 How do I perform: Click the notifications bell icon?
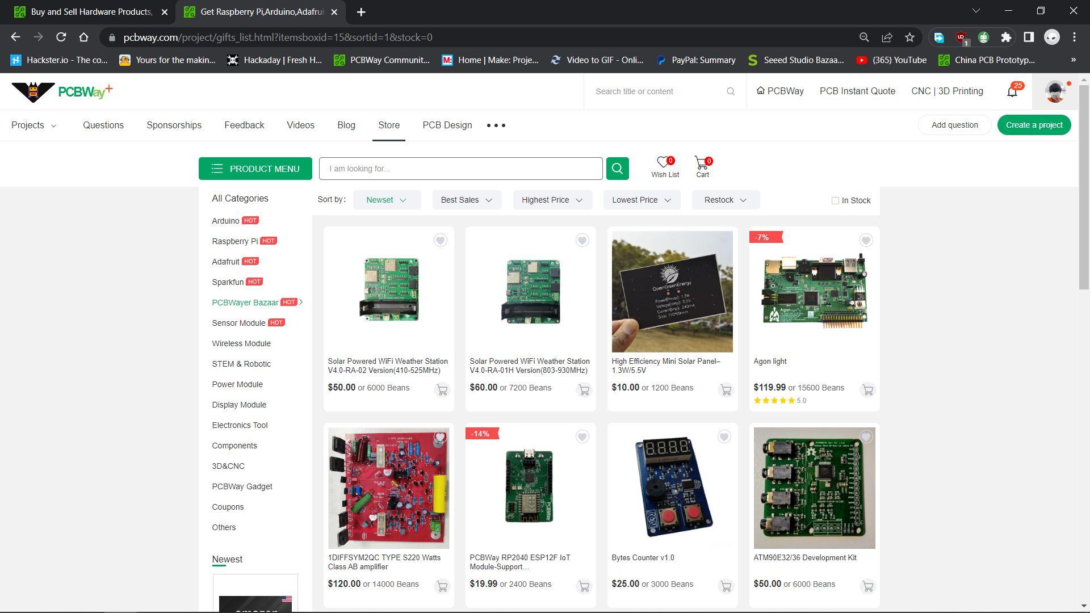[x=1012, y=91]
